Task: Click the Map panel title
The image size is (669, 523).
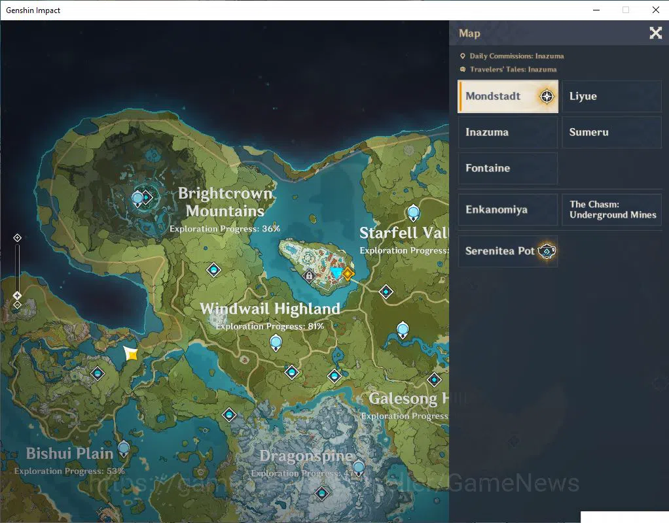Action: [x=469, y=33]
